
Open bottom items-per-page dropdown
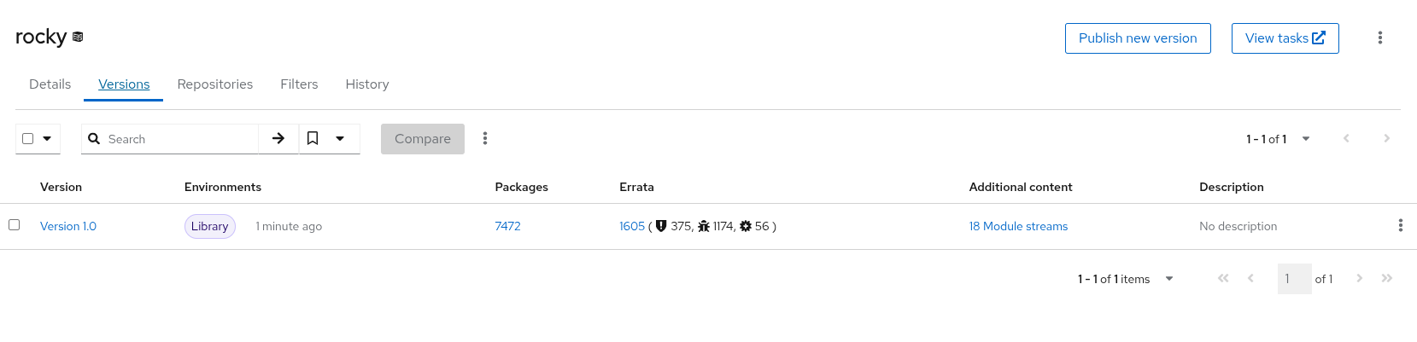(1169, 279)
